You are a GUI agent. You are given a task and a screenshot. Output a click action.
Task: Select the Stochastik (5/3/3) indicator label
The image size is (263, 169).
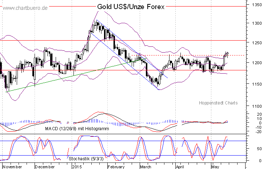click(85, 158)
